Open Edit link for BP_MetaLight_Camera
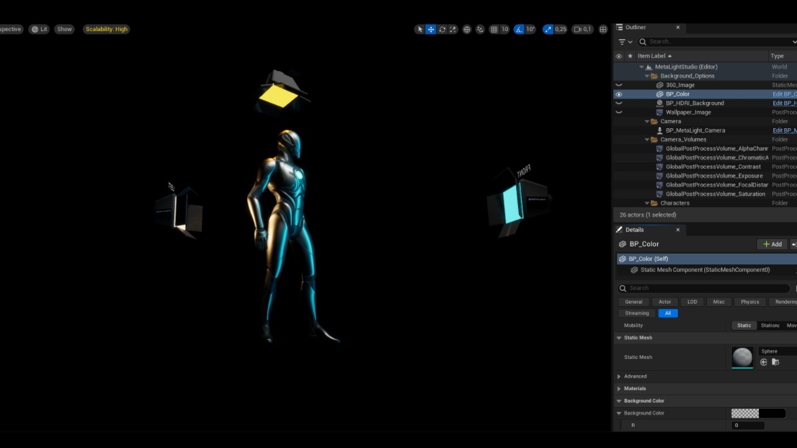This screenshot has height=448, width=797. [x=785, y=131]
